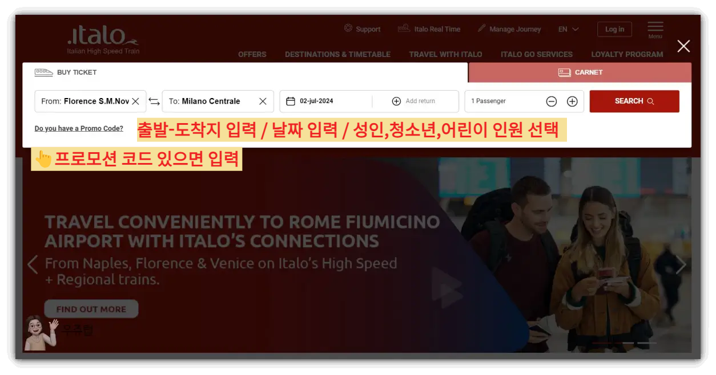716x375 pixels.
Task: Open the OFFERS menu
Action: click(x=252, y=54)
